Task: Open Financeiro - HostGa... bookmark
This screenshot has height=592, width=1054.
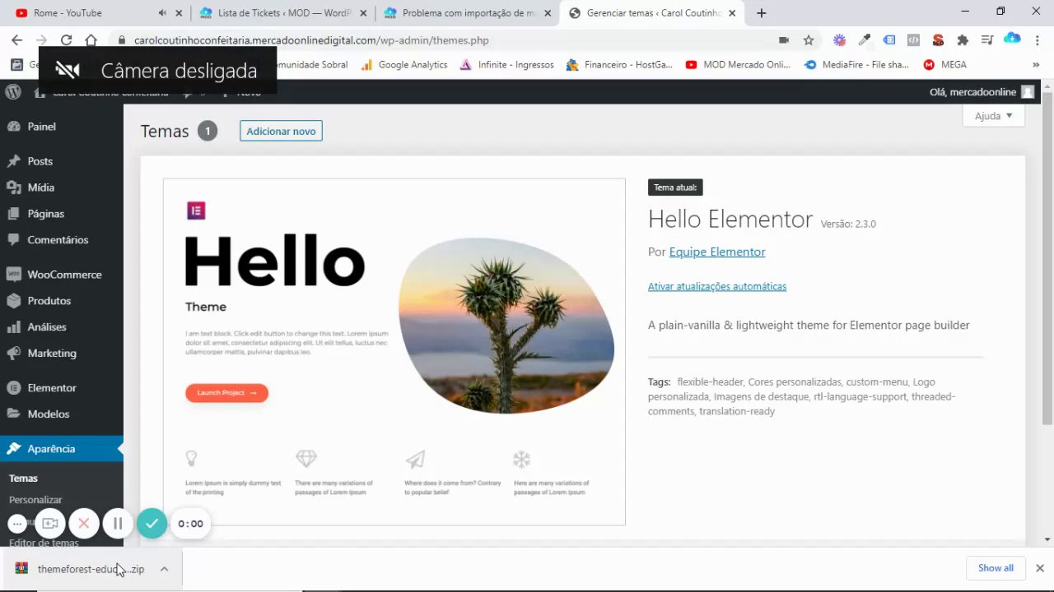Action: click(619, 65)
